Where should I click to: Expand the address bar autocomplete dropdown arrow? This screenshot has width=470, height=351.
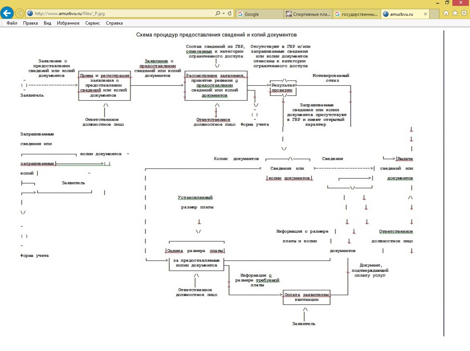(223, 14)
